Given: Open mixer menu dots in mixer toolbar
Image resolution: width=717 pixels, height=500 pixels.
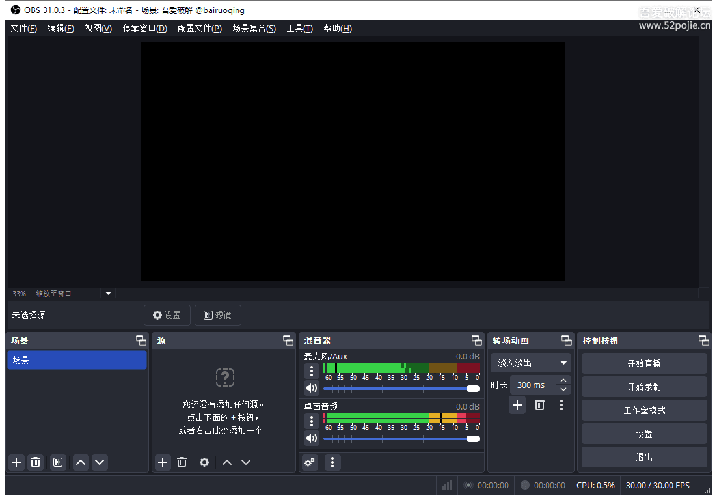Looking at the screenshot, I should [x=332, y=462].
